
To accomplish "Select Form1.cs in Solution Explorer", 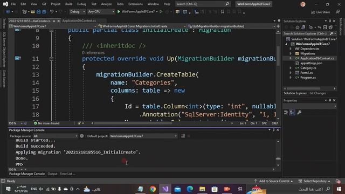I will (306, 73).
